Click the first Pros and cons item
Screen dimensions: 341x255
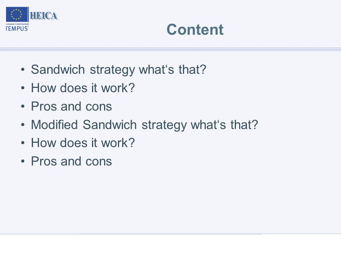point(71,106)
